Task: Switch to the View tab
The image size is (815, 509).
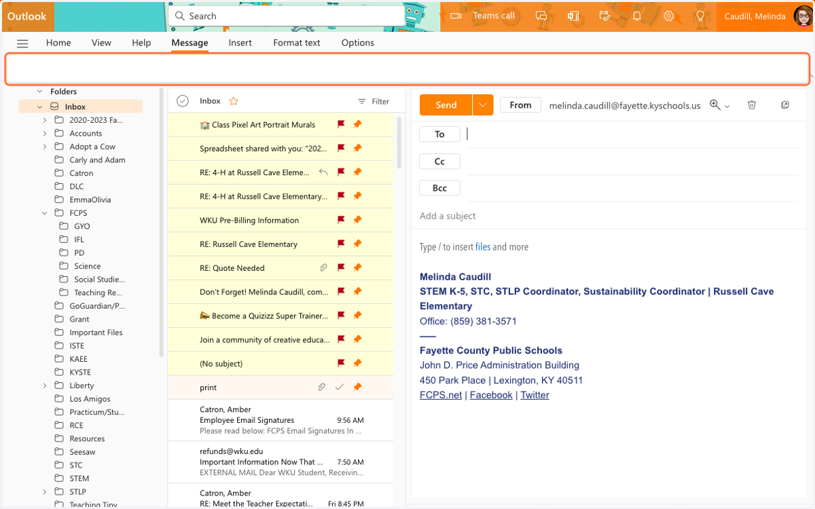Action: [101, 43]
